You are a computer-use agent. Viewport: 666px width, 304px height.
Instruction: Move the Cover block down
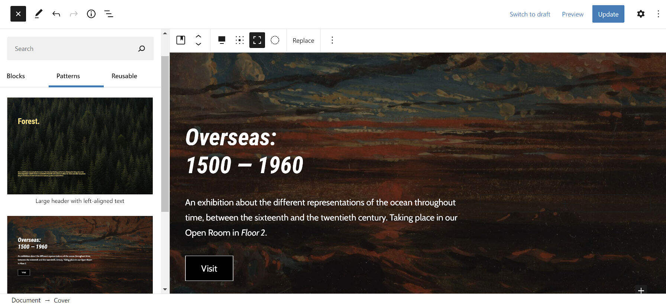point(198,44)
